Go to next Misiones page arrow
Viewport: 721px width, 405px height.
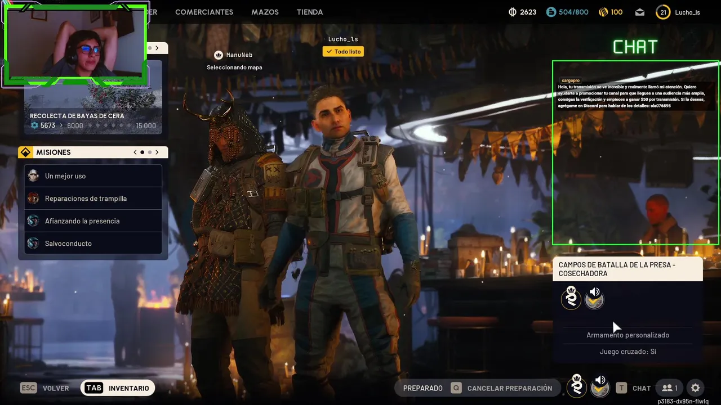(157, 152)
